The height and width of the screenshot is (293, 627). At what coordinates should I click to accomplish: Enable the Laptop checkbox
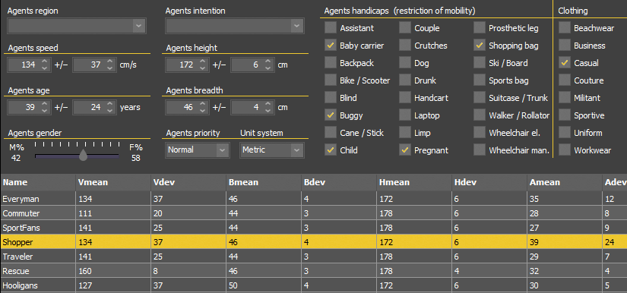405,115
